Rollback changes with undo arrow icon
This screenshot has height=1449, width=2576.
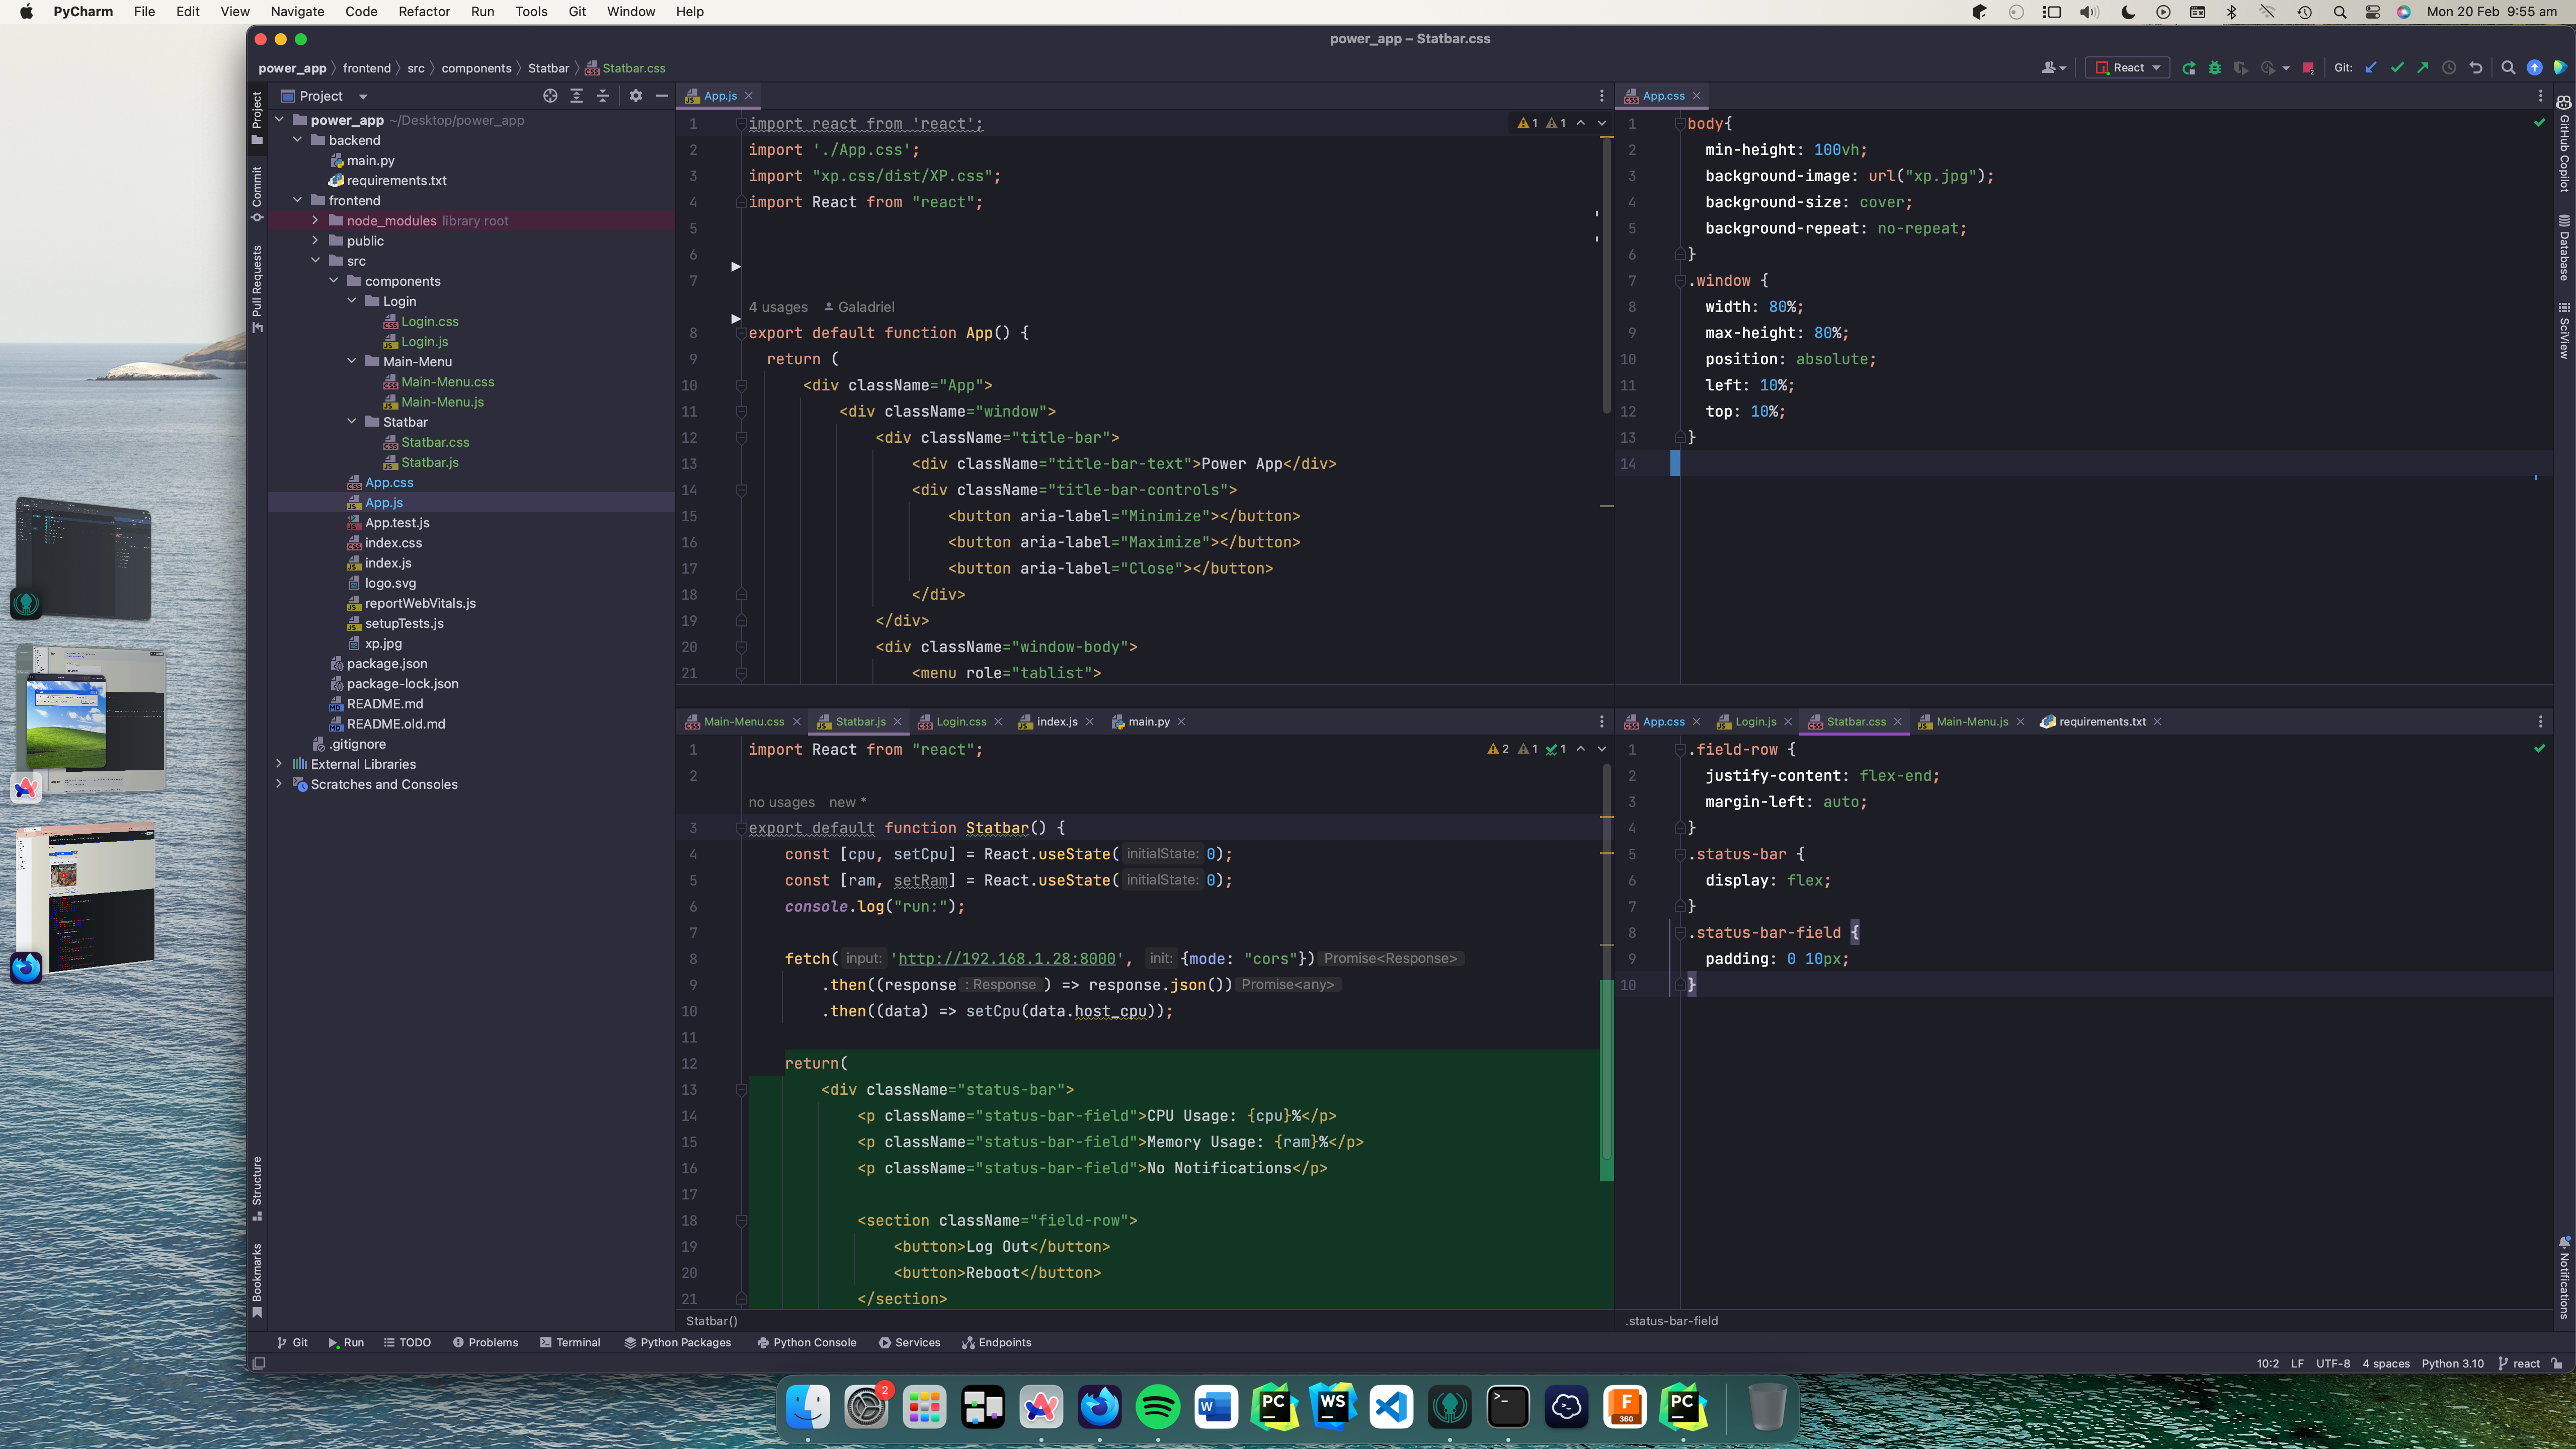click(x=2476, y=68)
